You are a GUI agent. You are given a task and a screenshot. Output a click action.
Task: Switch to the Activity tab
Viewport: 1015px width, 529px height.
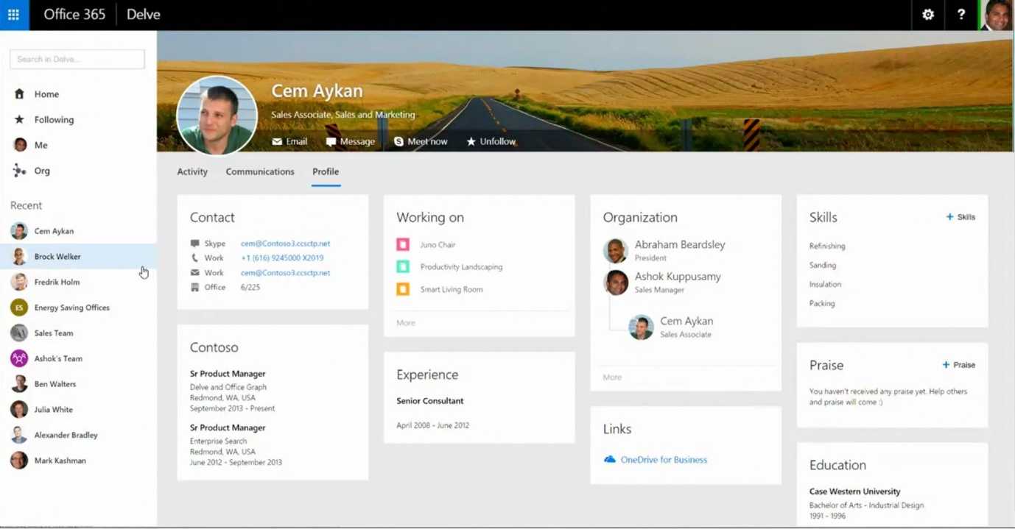coord(192,171)
